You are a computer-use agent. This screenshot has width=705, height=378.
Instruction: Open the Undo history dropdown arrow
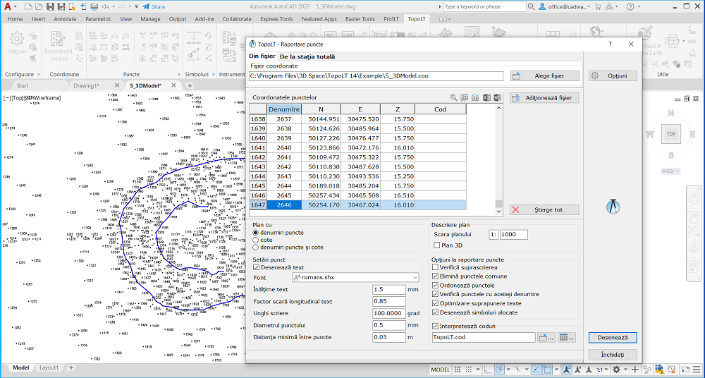click(x=113, y=7)
